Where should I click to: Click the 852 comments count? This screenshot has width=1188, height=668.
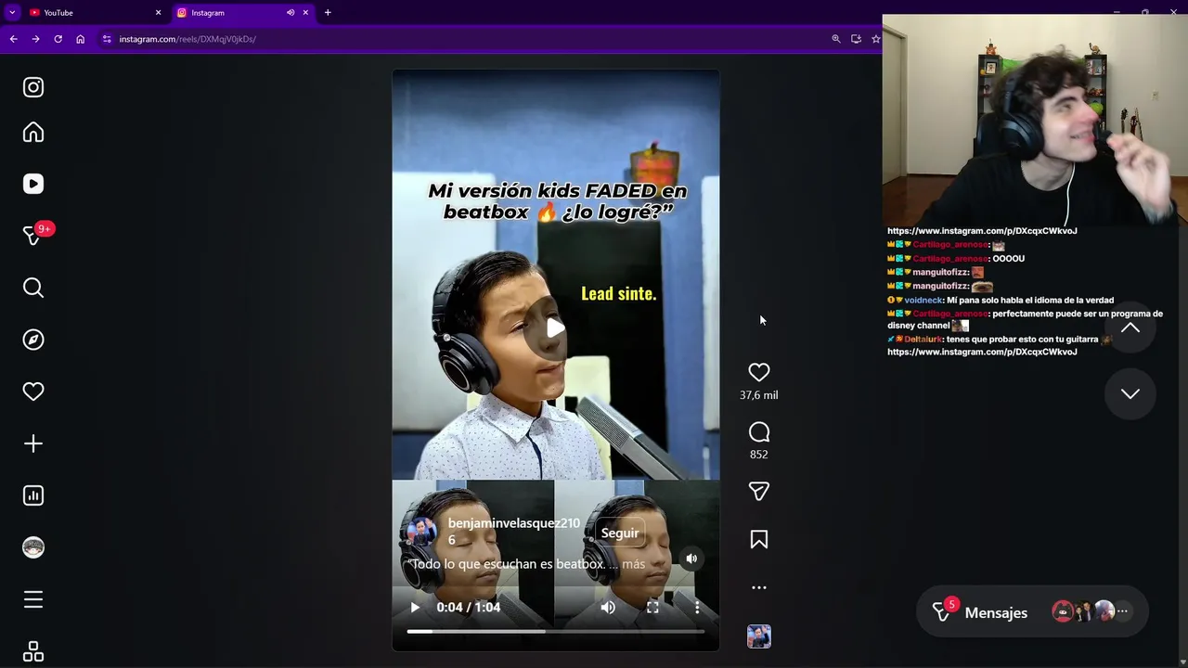(x=759, y=455)
